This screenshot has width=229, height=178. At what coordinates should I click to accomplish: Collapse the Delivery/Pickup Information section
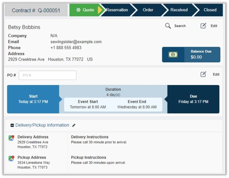pos(12,125)
